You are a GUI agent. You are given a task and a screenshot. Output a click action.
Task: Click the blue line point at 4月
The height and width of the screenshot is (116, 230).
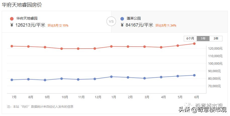coord(161,77)
